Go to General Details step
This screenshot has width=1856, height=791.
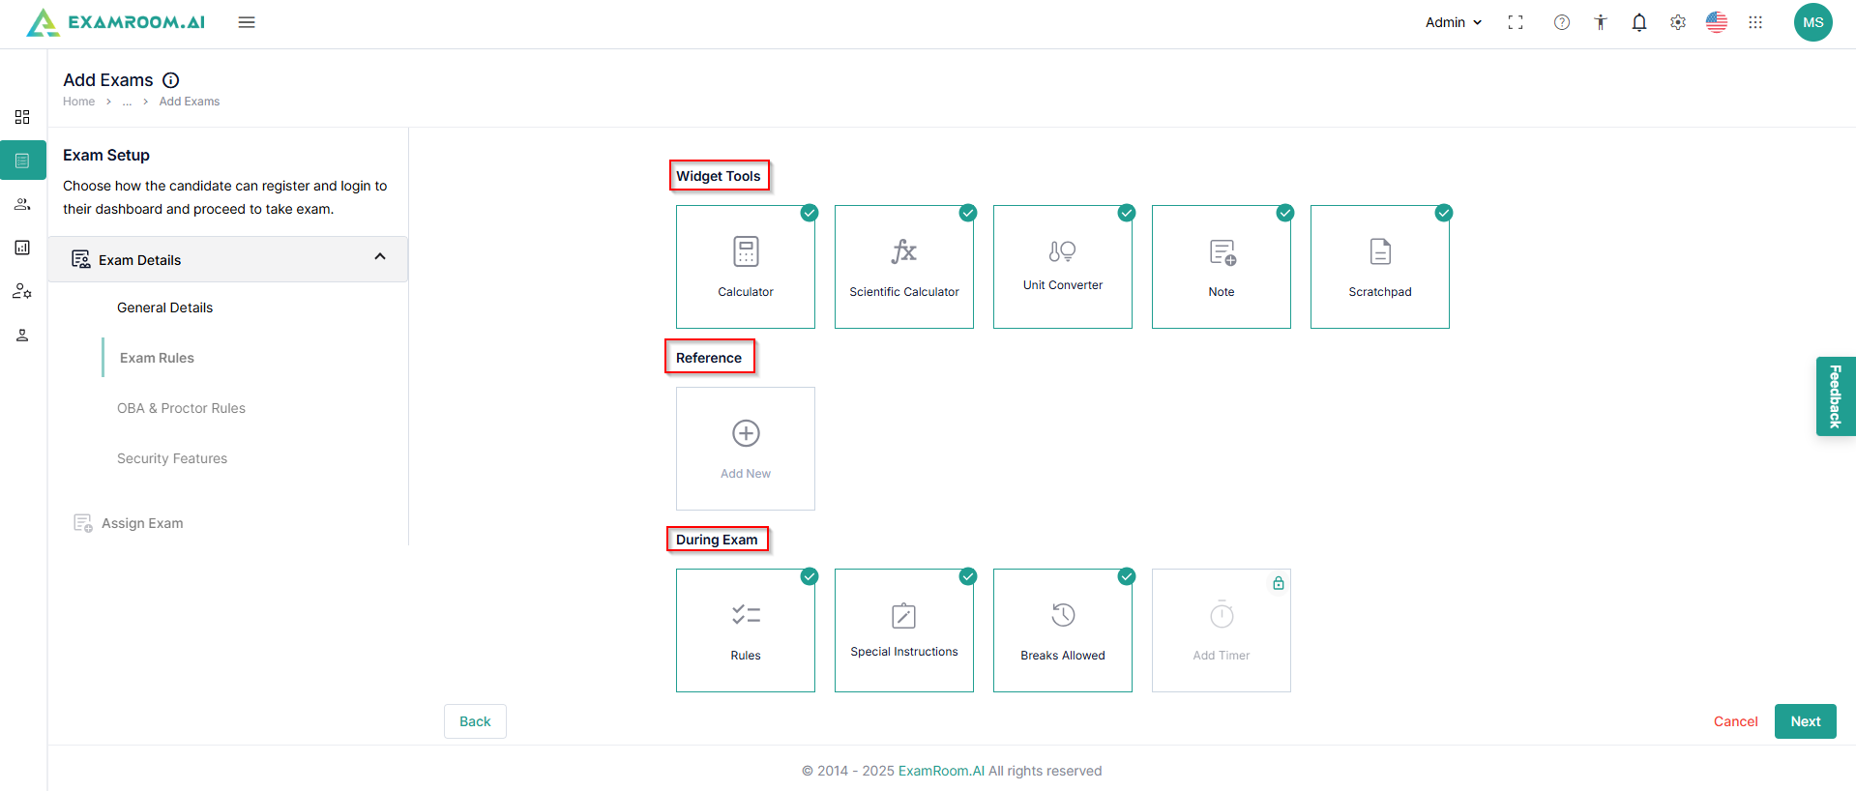coord(164,308)
